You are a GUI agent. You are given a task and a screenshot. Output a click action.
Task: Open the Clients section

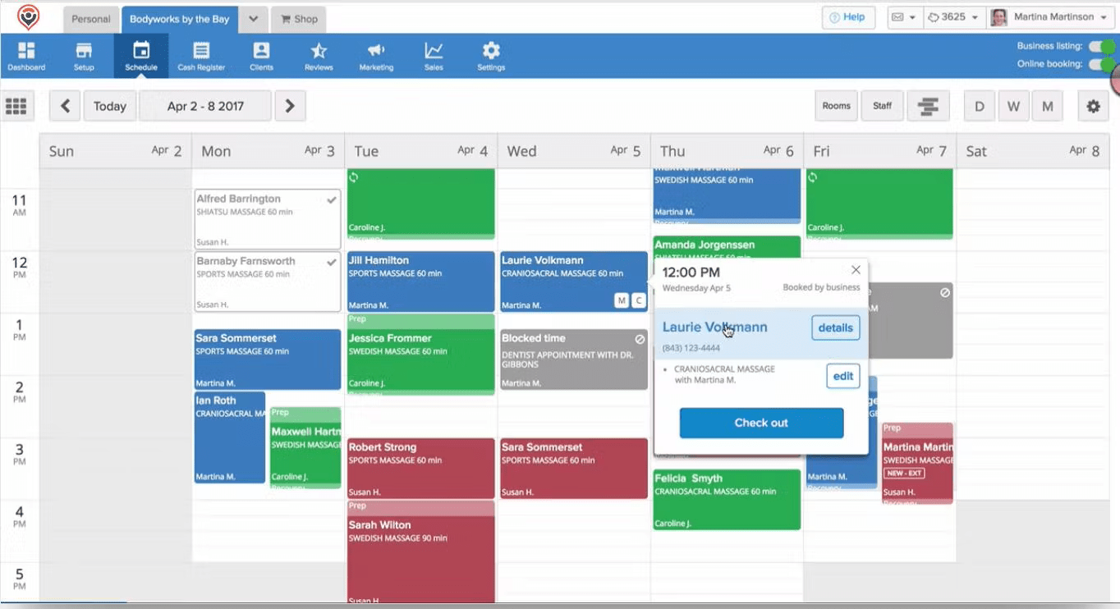[261, 55]
